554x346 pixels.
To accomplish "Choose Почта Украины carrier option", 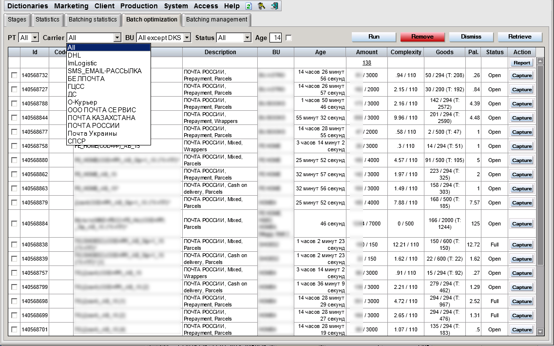I will point(109,133).
